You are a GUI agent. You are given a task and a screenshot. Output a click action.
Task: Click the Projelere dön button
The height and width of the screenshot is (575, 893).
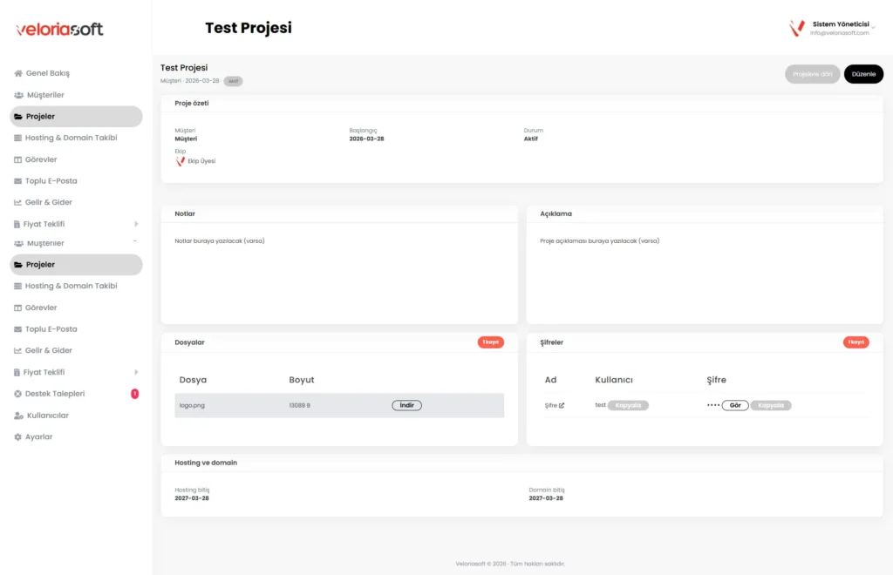(812, 74)
